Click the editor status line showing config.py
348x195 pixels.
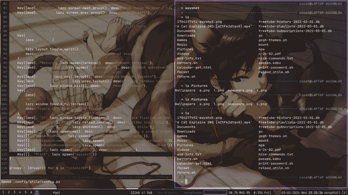(87, 177)
